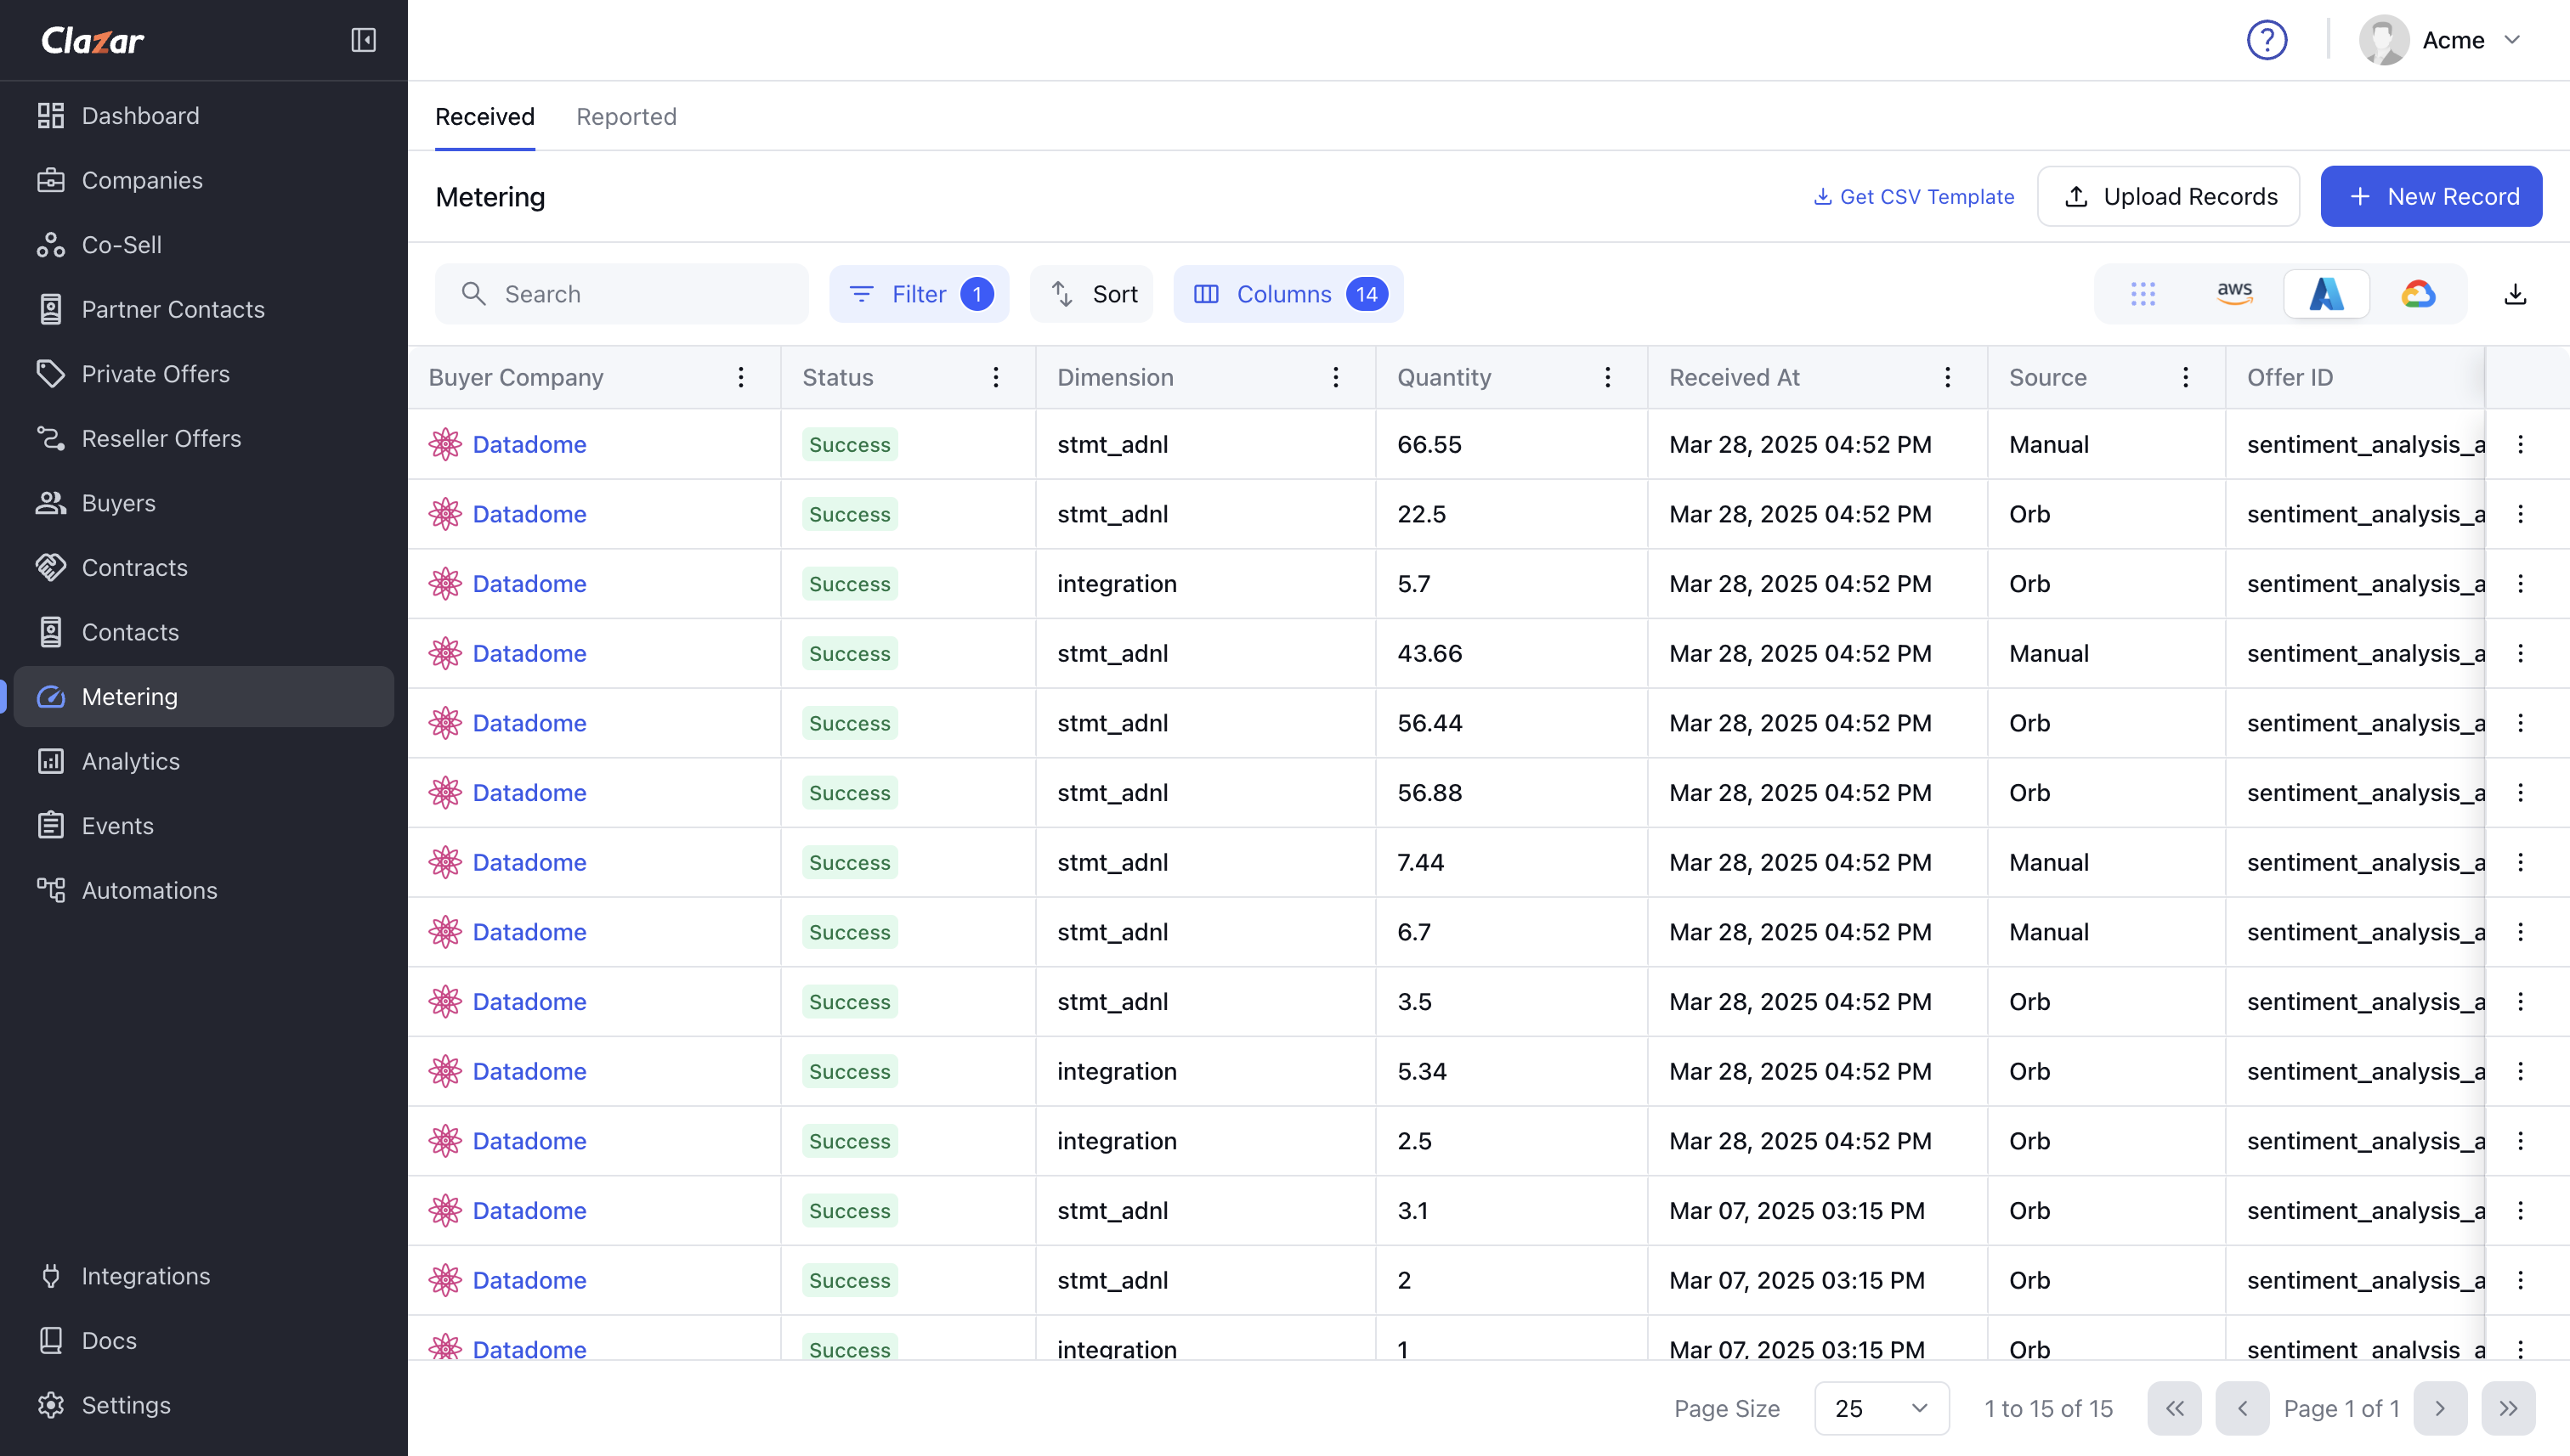
Task: Switch to the Reported tab
Action: tap(626, 117)
